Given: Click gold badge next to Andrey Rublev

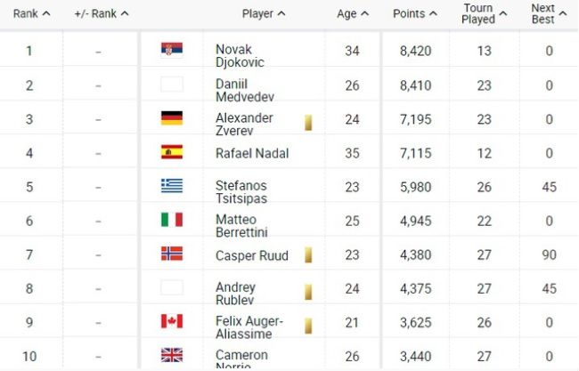Looking at the screenshot, I should pyautogui.click(x=308, y=292).
